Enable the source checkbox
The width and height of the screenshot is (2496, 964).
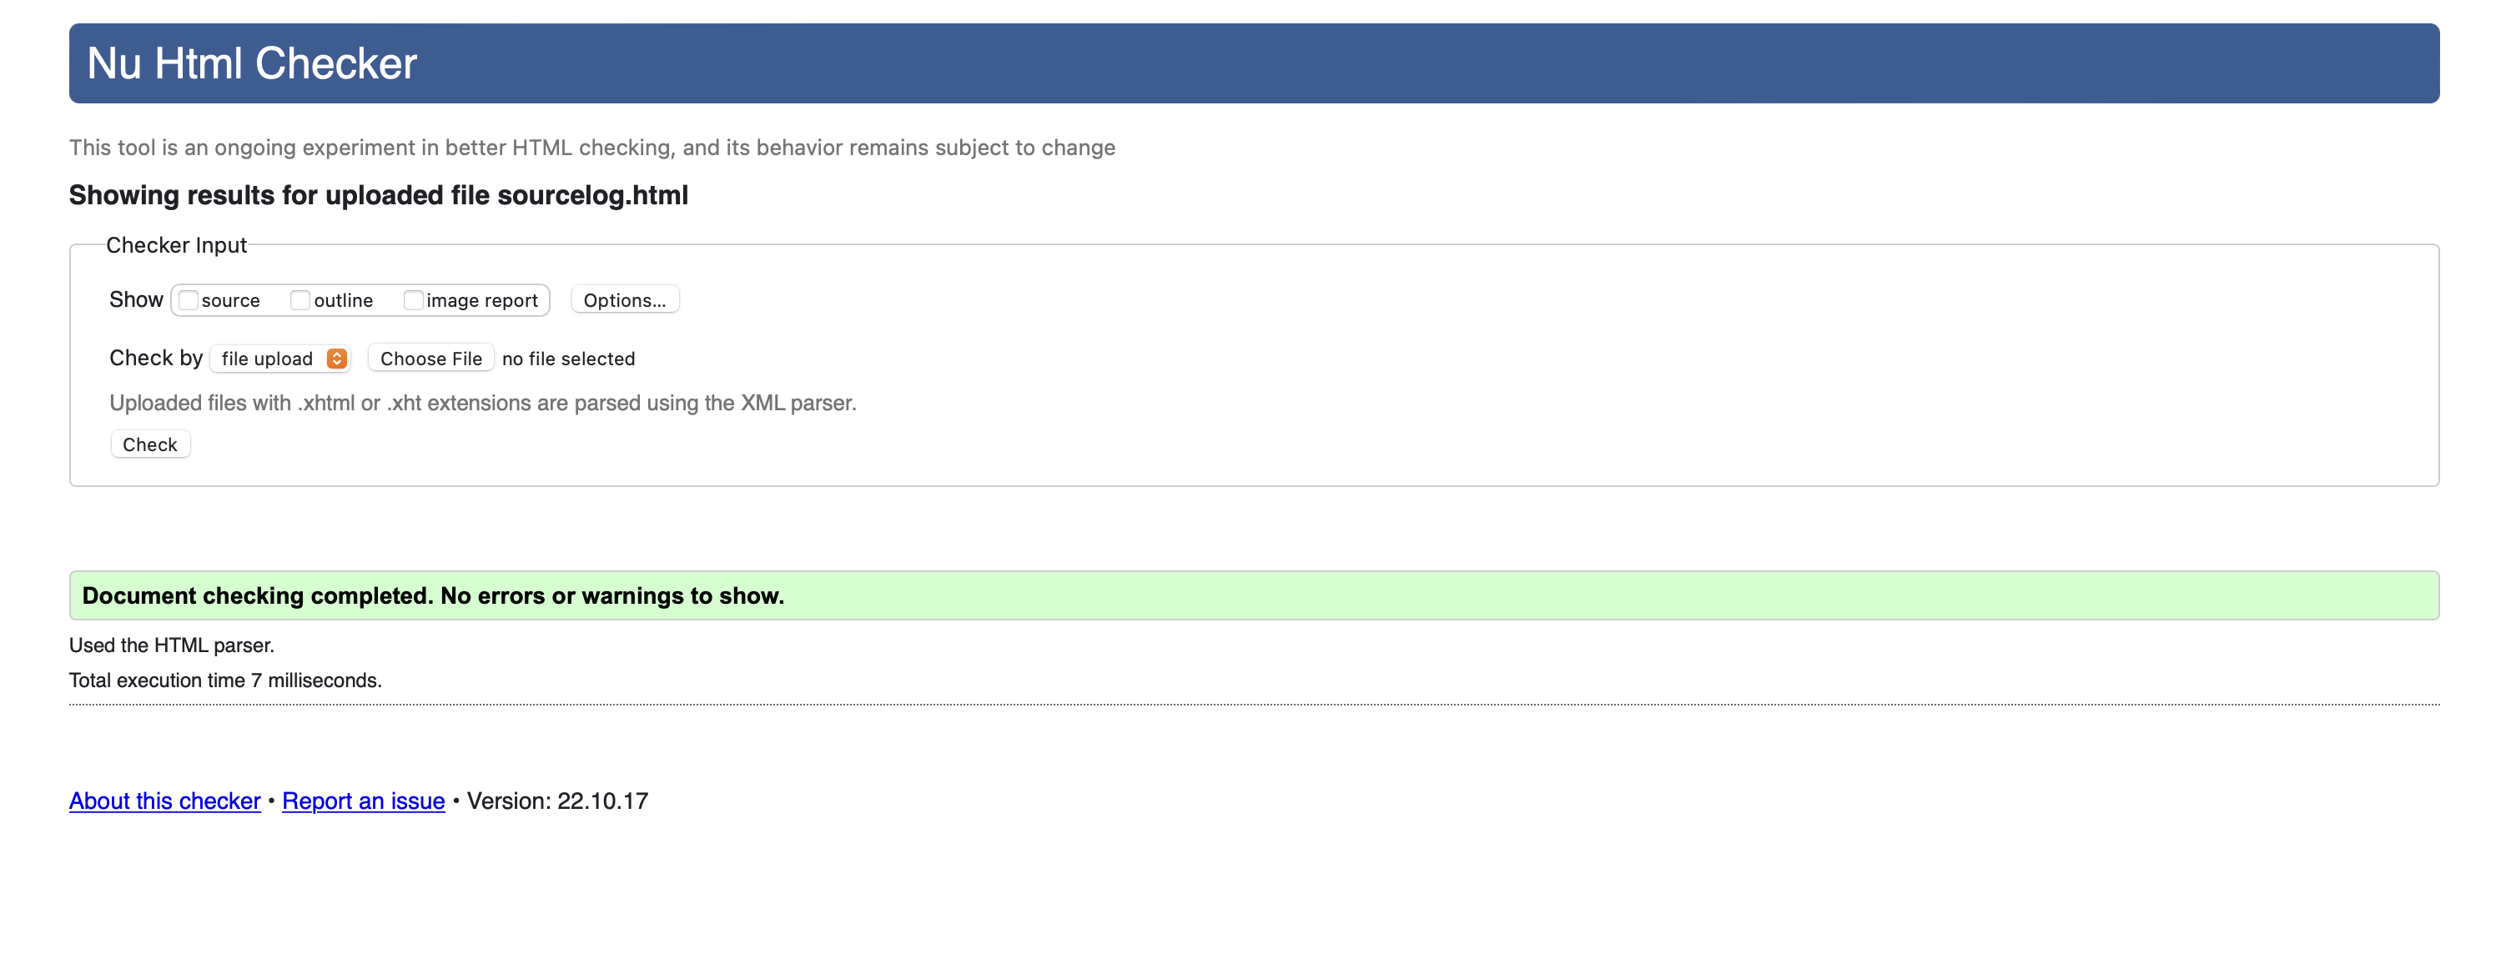click(189, 300)
